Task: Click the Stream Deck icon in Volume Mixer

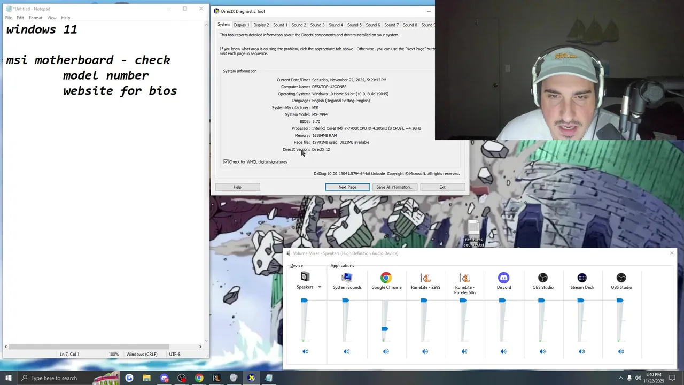Action: (x=582, y=278)
